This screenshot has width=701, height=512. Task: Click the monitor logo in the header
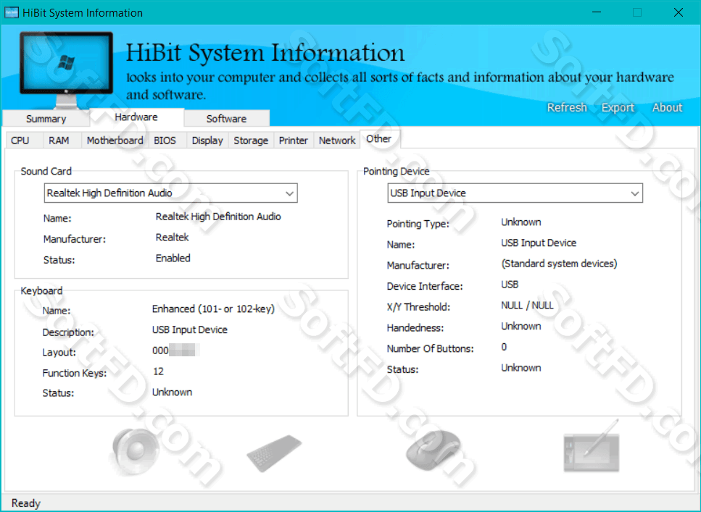pos(66,70)
